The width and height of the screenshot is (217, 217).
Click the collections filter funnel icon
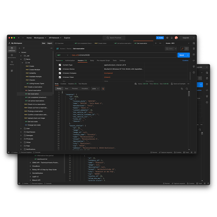pos(24,48)
